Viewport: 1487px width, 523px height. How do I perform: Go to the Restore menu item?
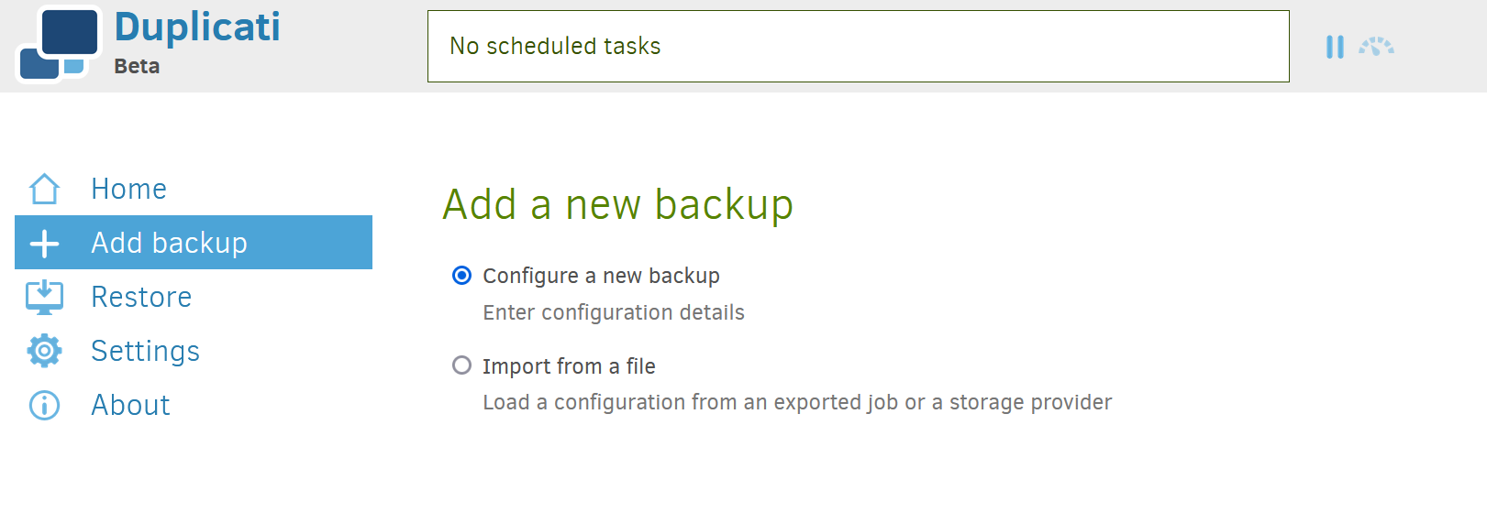[141, 297]
